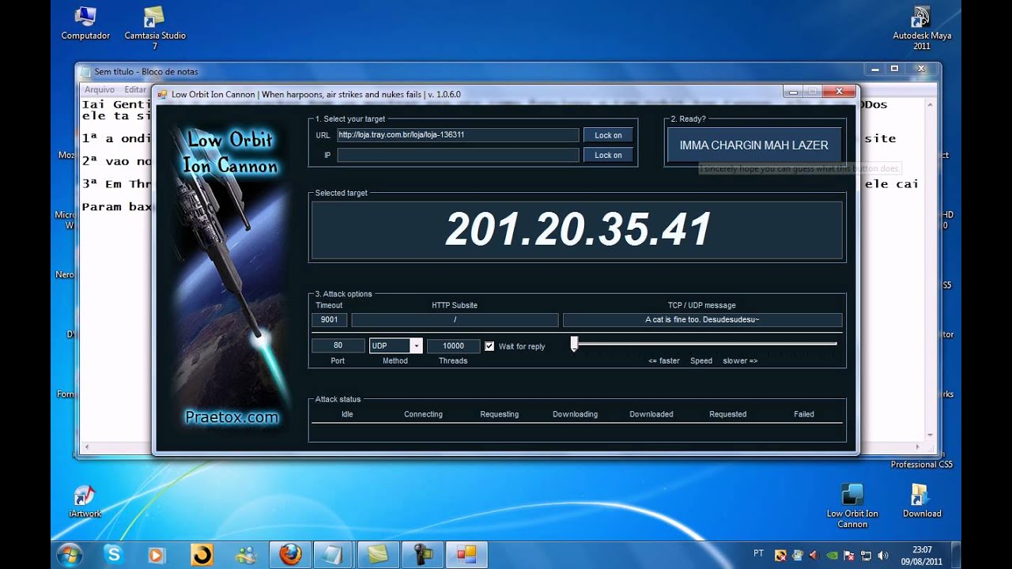Click the 'slower =>' speed label
1012x569 pixels.
click(x=740, y=360)
